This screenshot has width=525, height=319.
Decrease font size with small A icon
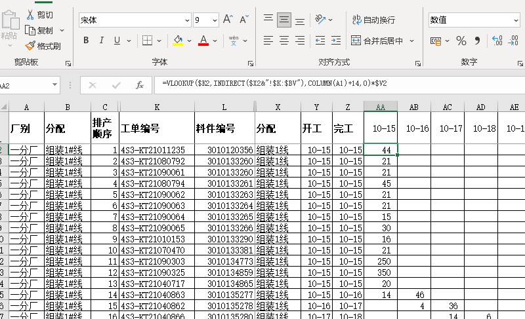244,20
